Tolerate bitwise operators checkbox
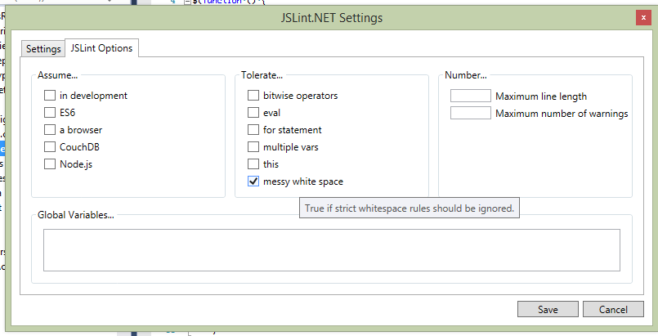Screen dimensions: 658x336 point(253,95)
